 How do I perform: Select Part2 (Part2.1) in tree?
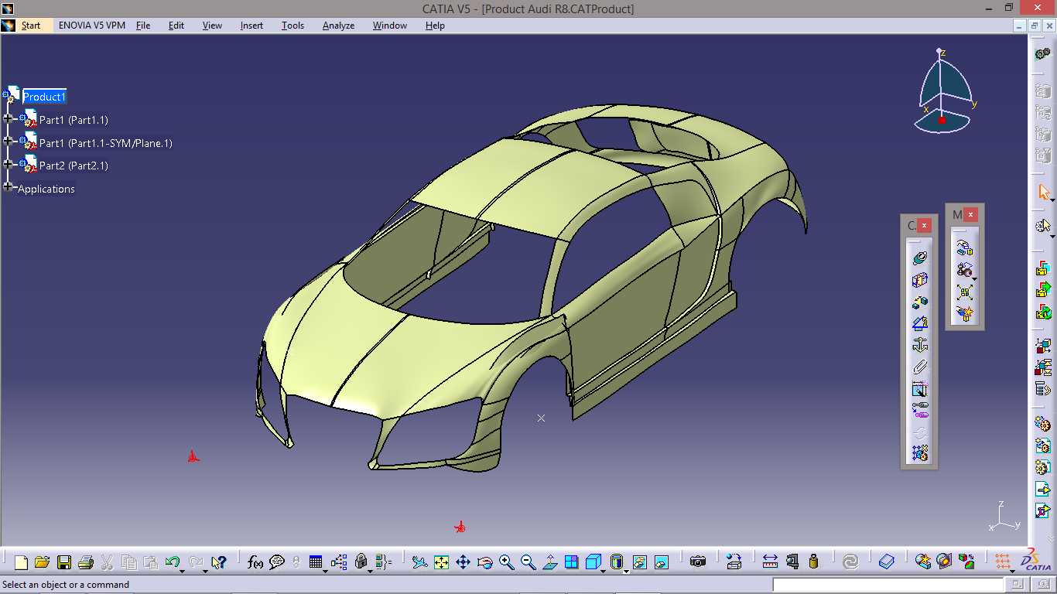tap(74, 166)
